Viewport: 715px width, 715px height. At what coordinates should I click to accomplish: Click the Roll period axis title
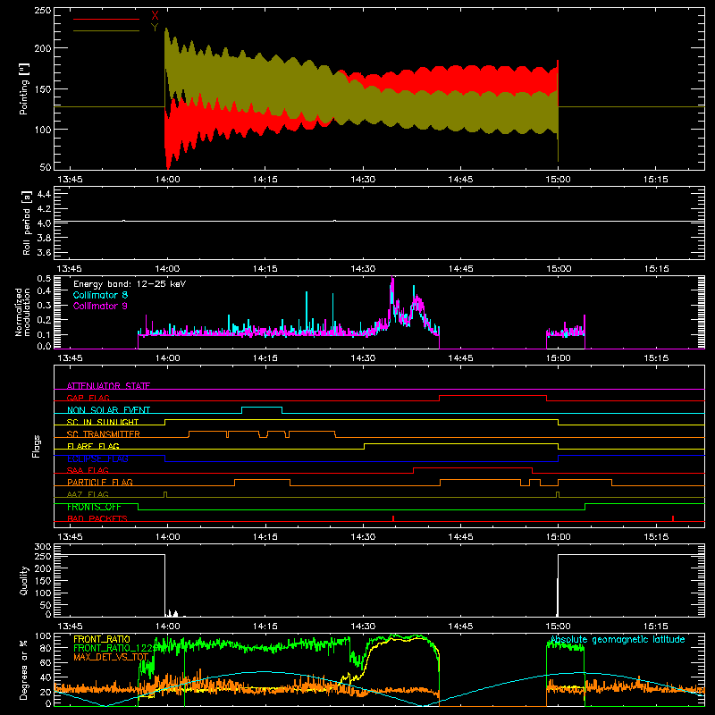[27, 223]
